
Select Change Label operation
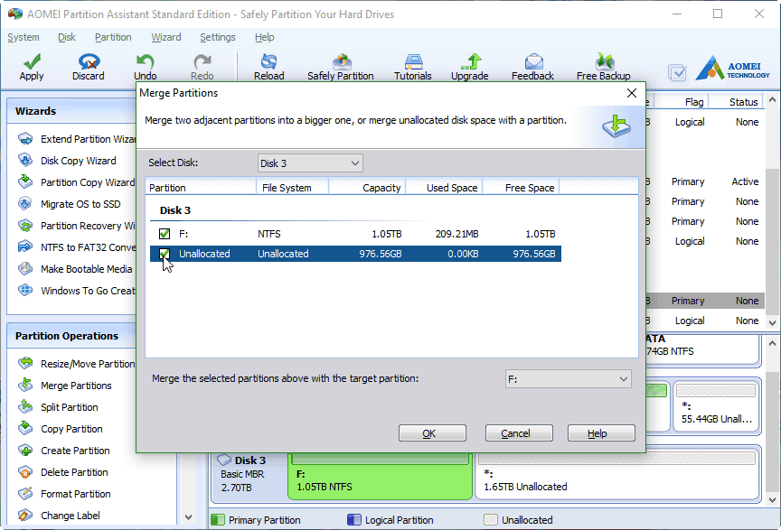[60, 516]
